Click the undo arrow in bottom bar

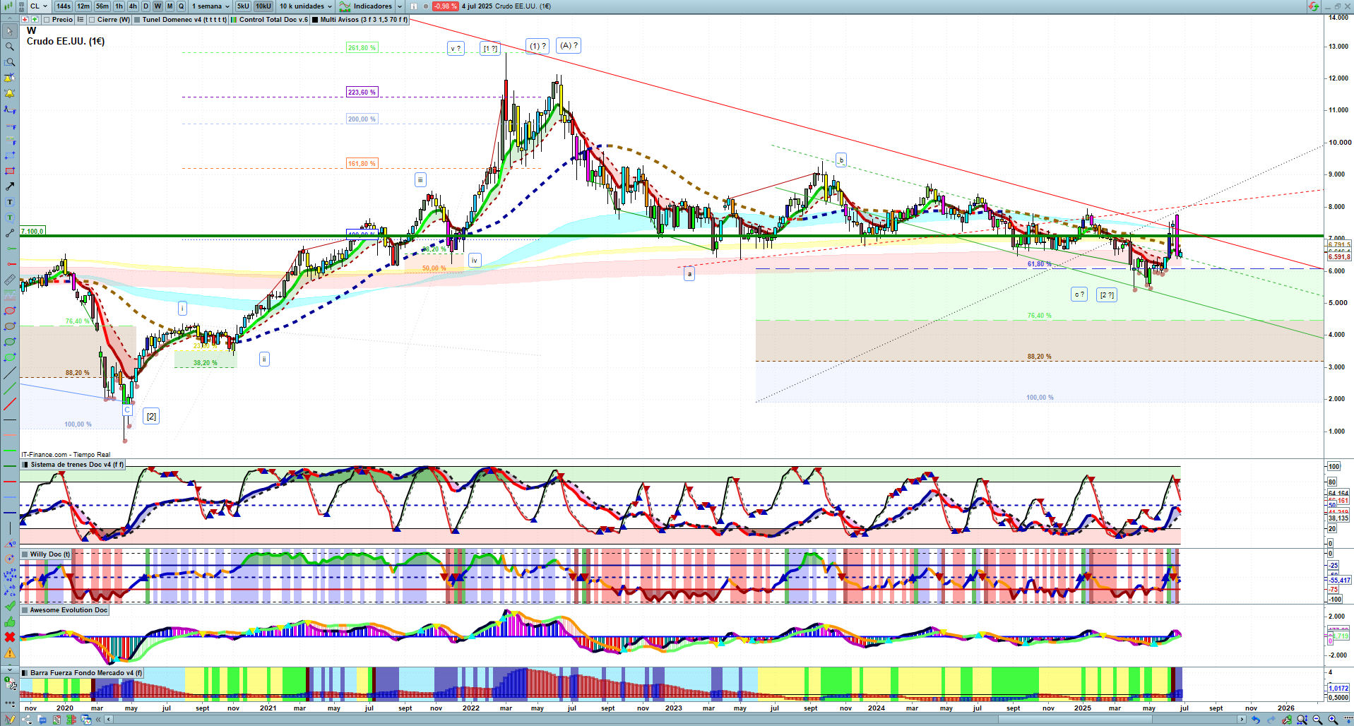coord(1256,720)
